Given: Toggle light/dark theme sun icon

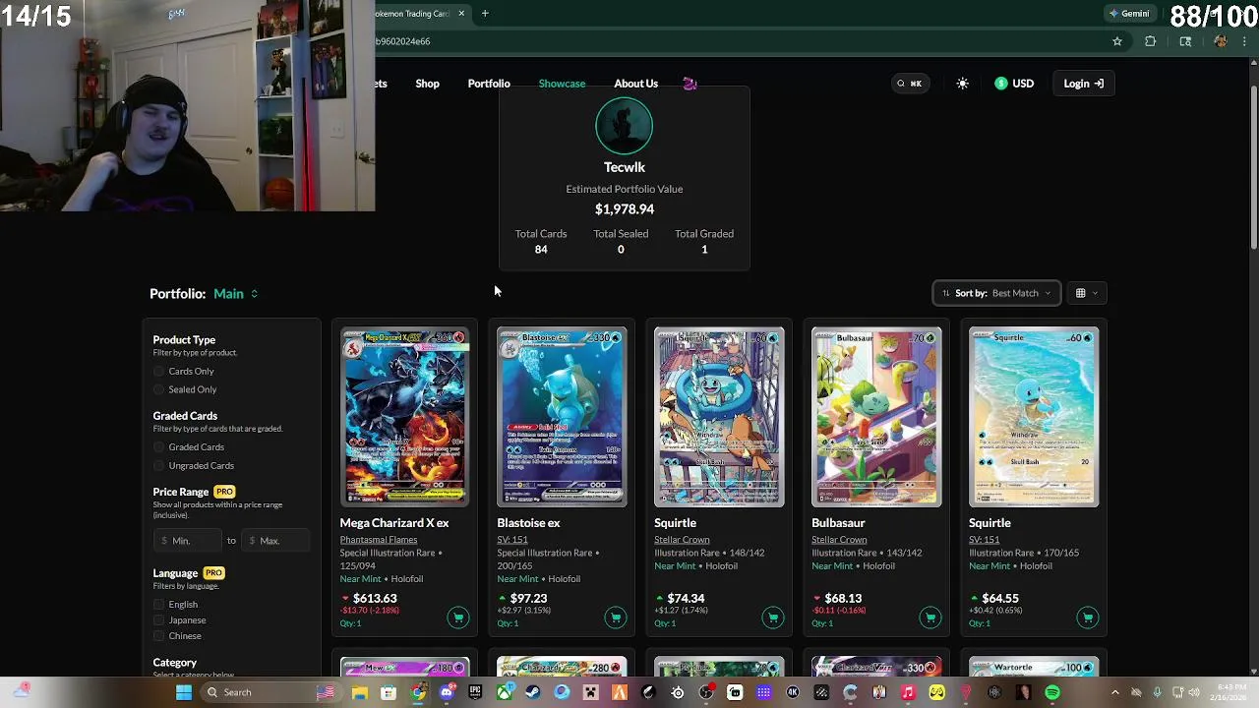Looking at the screenshot, I should tap(962, 84).
